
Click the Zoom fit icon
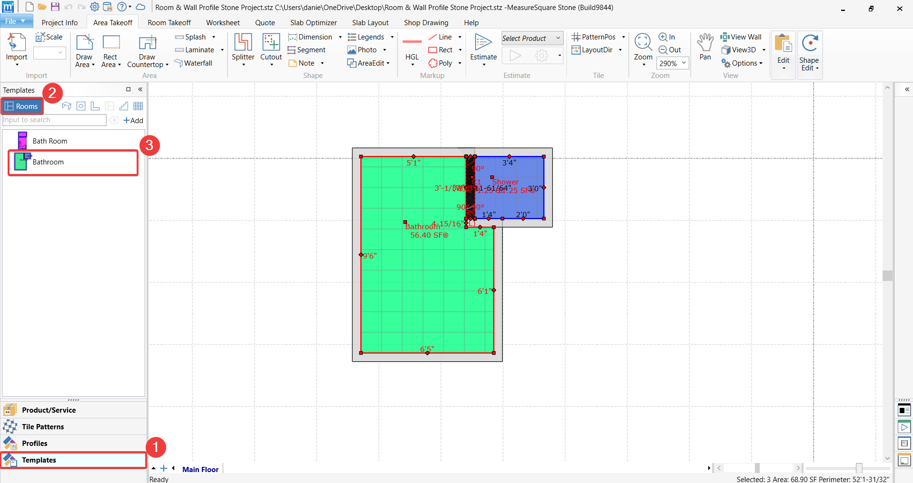click(643, 42)
